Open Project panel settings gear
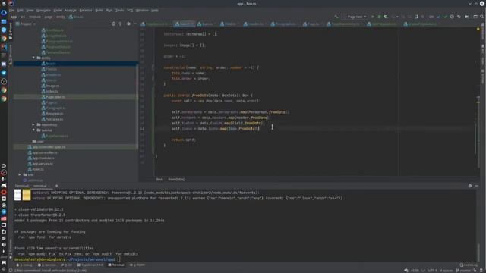Viewport: 486px width, 273px height. 128,24
